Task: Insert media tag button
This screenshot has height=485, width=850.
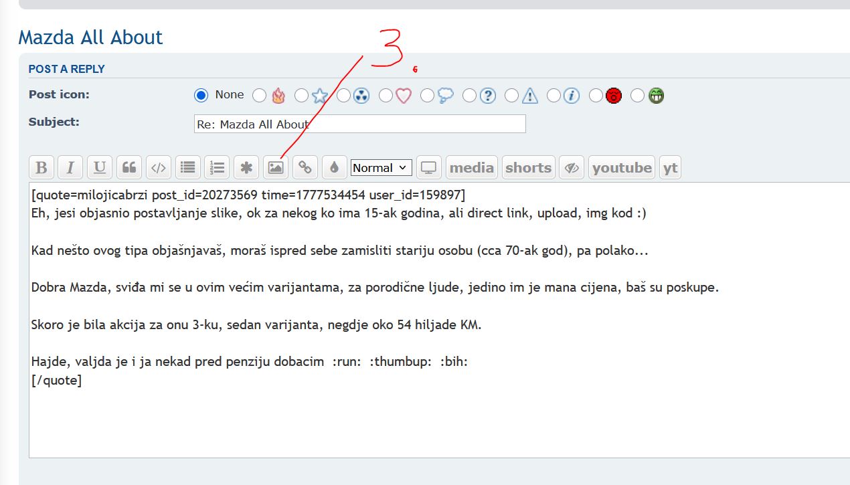Action: 472,167
